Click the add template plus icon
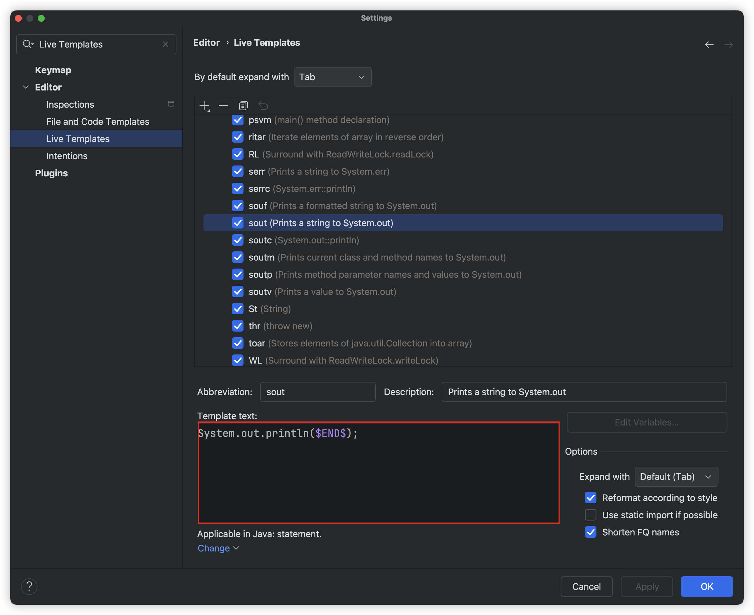Screen dimensions: 754x615 pyautogui.click(x=205, y=106)
